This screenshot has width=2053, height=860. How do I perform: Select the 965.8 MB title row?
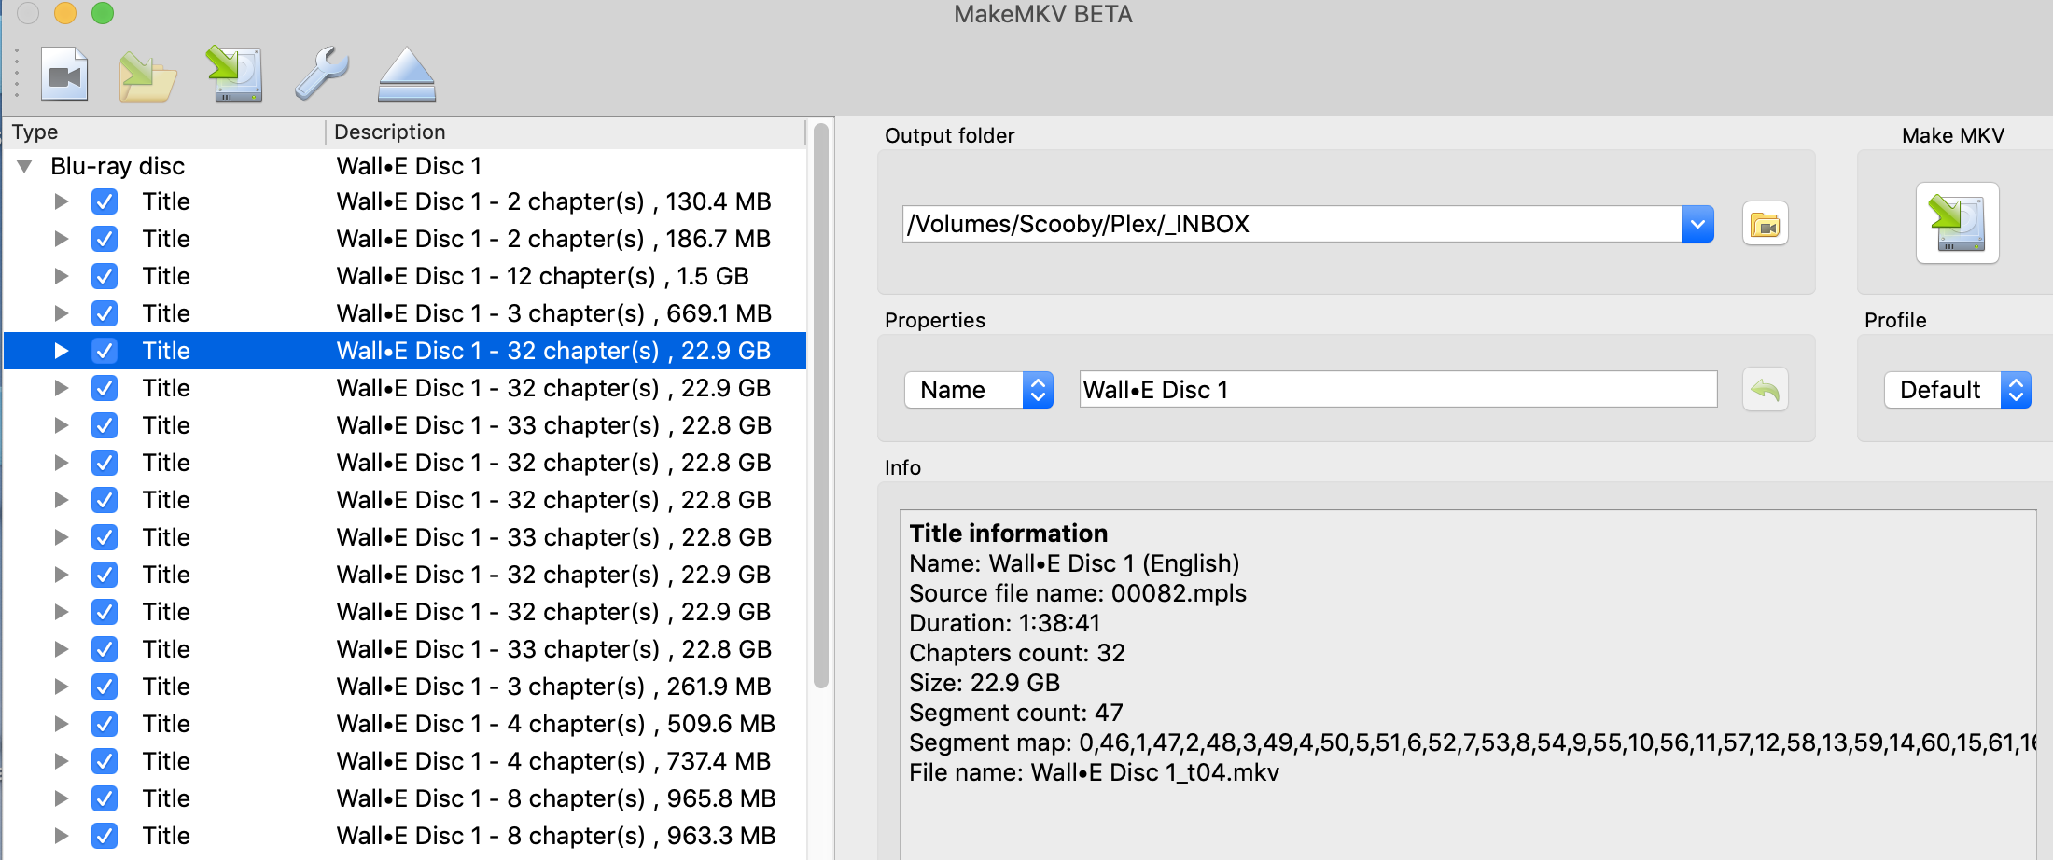[405, 798]
